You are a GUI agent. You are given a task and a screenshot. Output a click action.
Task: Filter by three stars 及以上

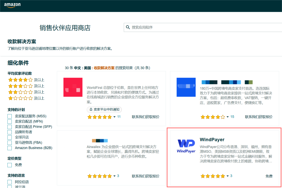(26, 86)
